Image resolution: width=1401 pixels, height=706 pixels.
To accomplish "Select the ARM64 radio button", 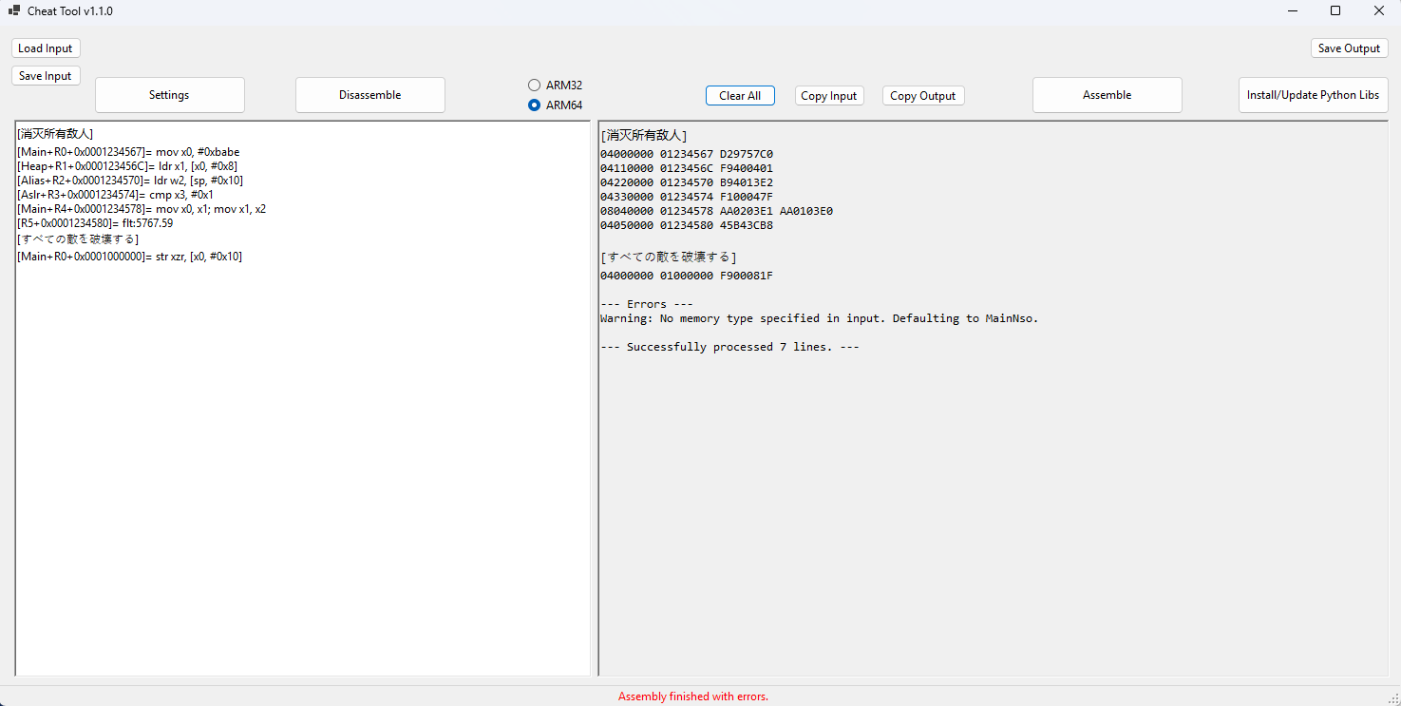I will coord(556,105).
